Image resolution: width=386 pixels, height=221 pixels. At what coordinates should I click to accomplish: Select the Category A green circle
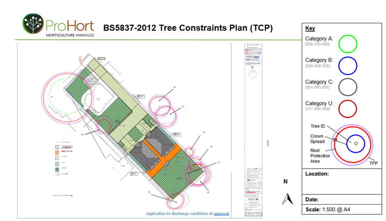tap(347, 43)
